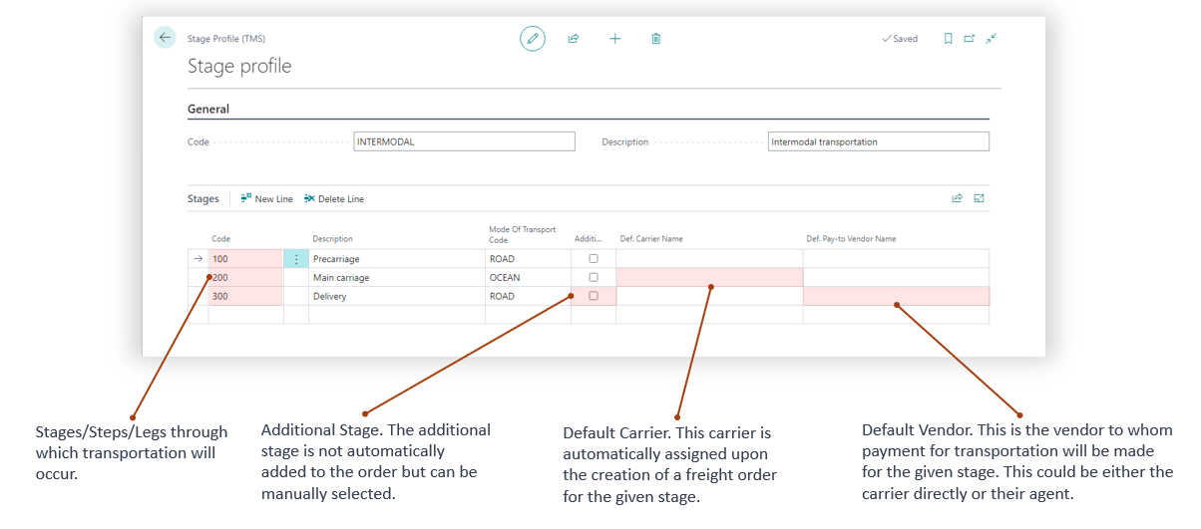The height and width of the screenshot is (529, 1201).
Task: Toggle Additional checkbox for Delivery row
Action: tap(594, 296)
